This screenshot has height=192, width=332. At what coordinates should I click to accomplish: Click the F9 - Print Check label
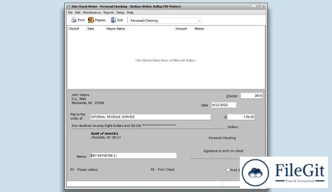tap(162, 169)
